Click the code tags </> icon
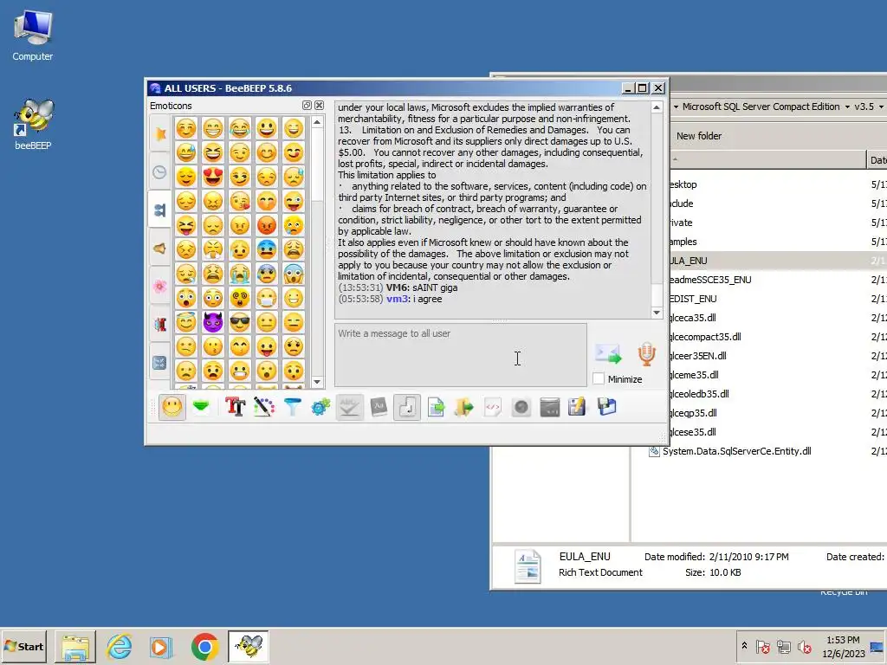 [x=493, y=407]
